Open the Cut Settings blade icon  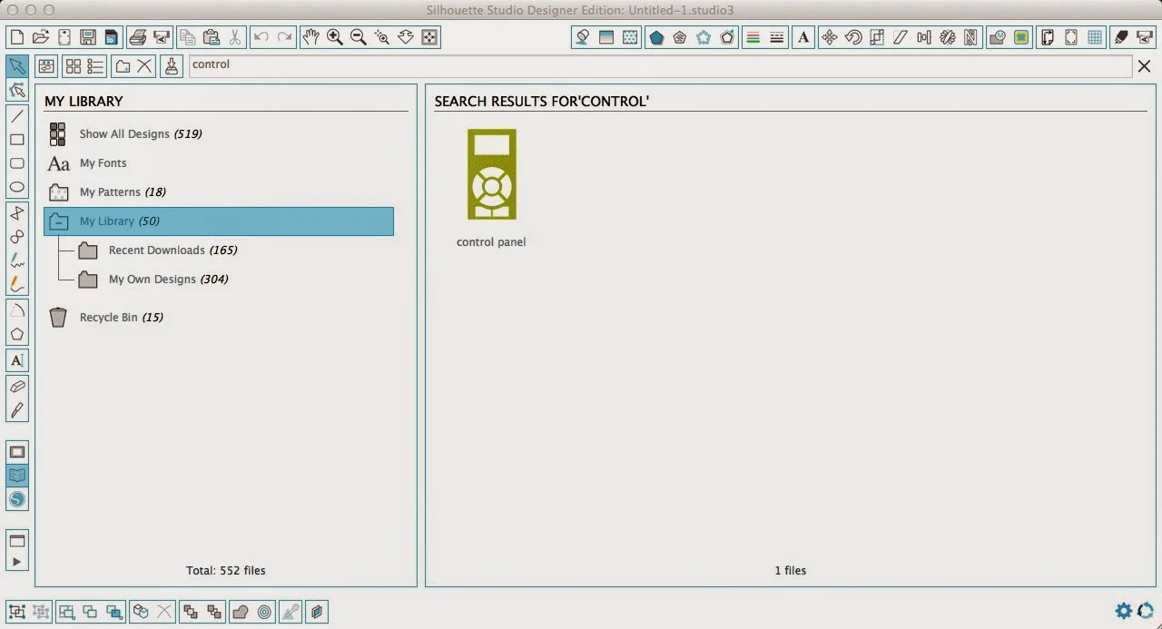[x=1122, y=37]
